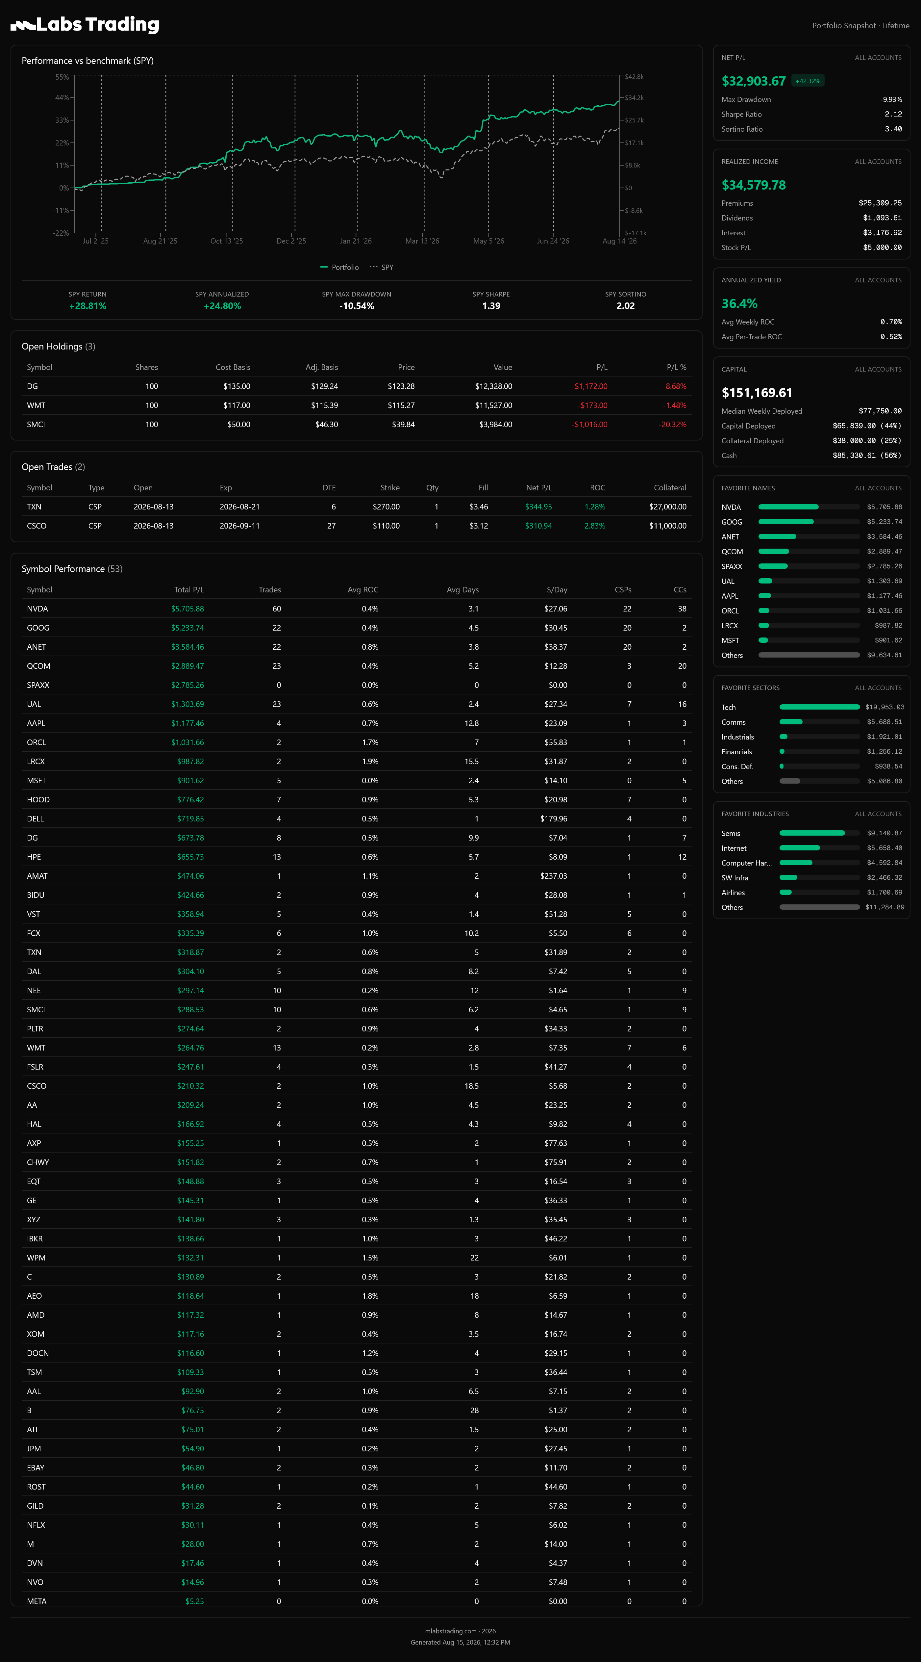The width and height of the screenshot is (921, 1662).
Task: Click the Sharpe Ratio label
Action: (x=742, y=114)
